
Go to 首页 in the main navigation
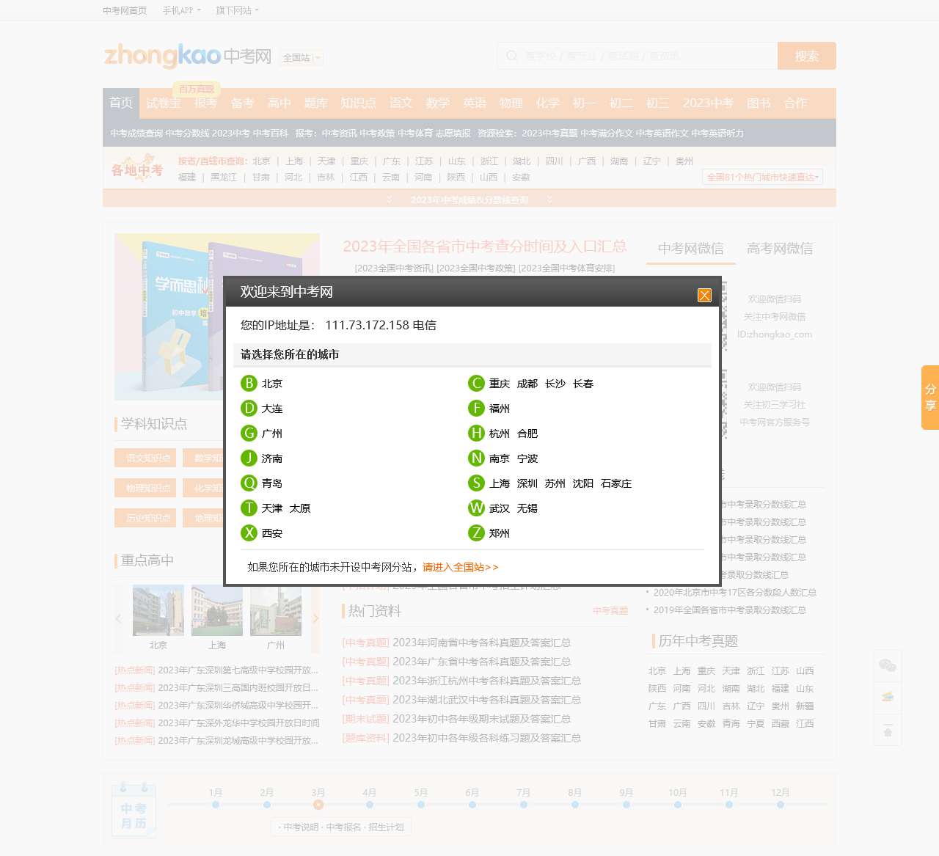121,103
